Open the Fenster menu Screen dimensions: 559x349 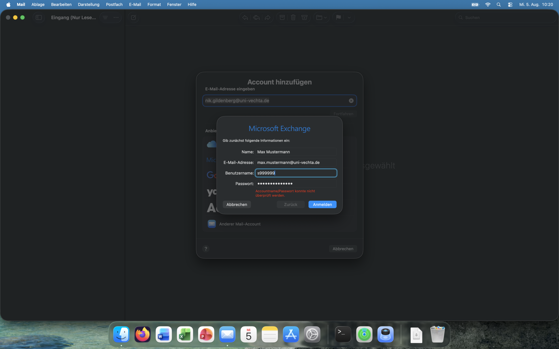pos(174,5)
